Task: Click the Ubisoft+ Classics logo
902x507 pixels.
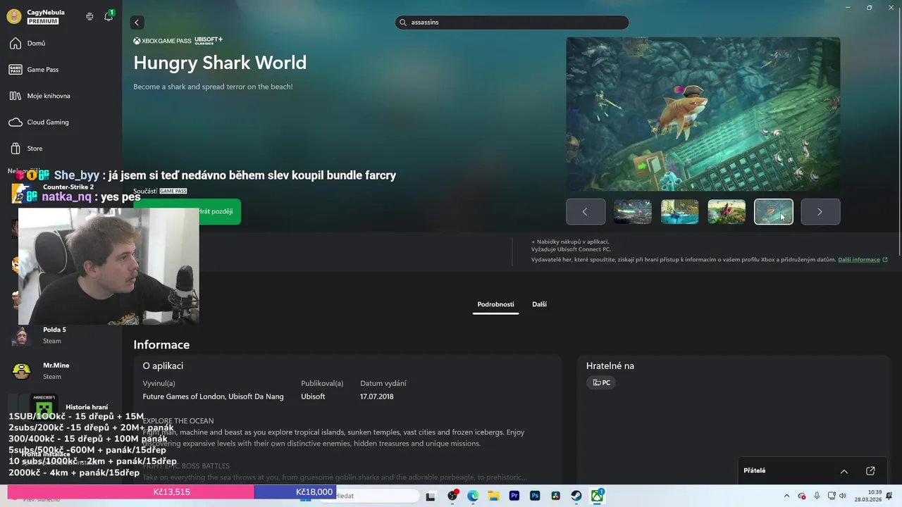Action: point(209,41)
